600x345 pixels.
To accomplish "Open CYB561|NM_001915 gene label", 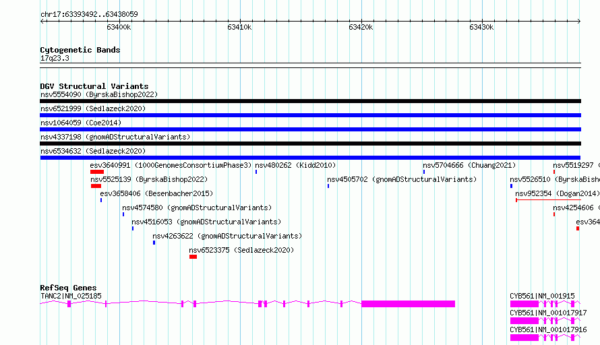I will pos(542,296).
